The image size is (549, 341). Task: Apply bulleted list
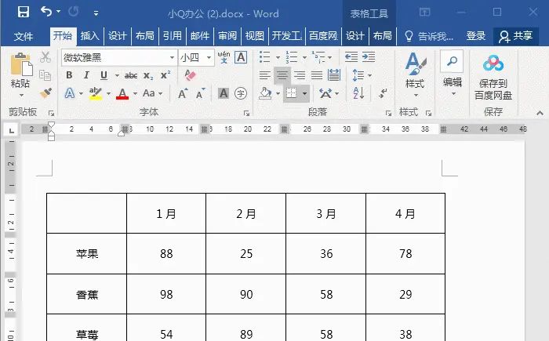[x=265, y=57]
